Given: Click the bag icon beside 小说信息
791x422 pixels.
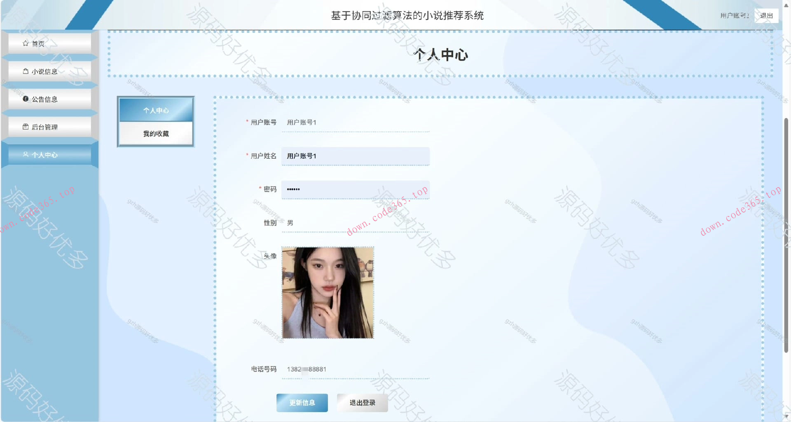Looking at the screenshot, I should coord(25,71).
